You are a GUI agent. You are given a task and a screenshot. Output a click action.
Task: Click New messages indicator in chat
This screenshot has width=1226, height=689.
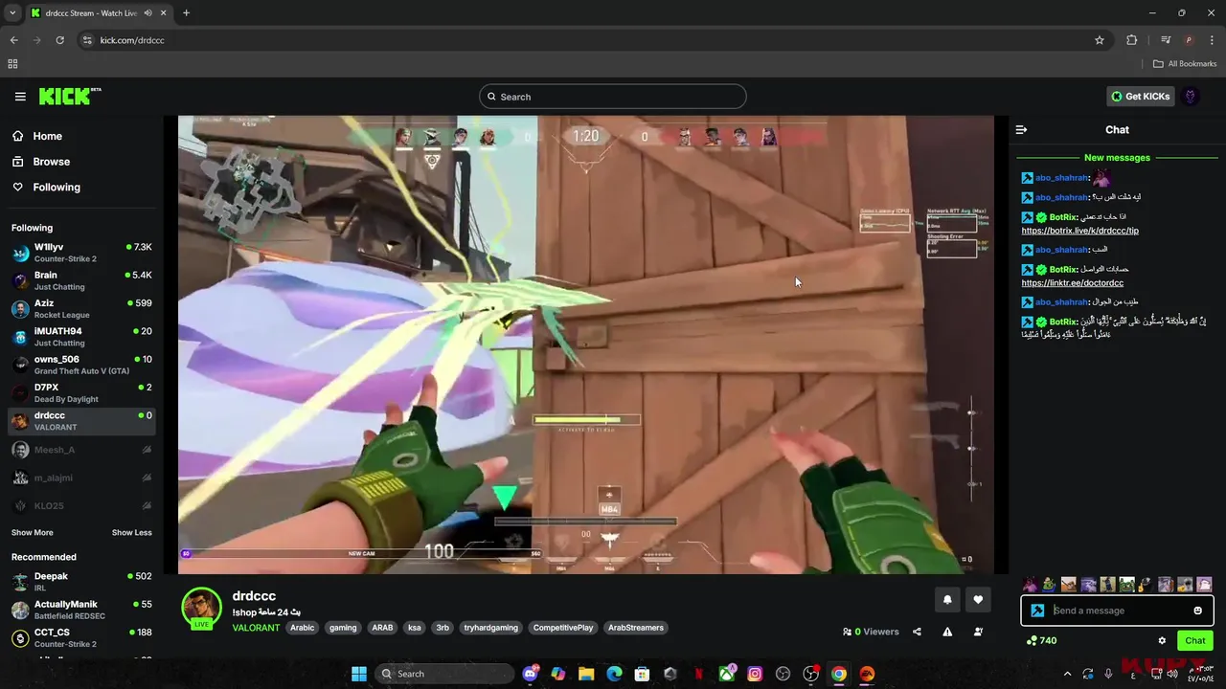(x=1117, y=158)
